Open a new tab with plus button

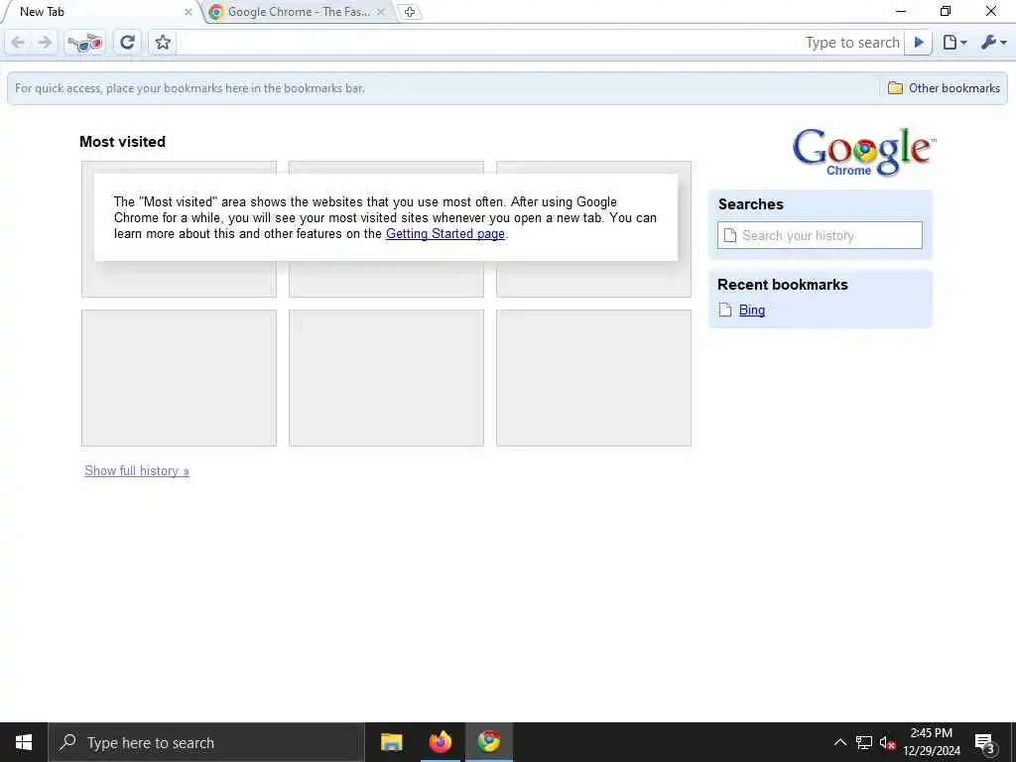(x=410, y=12)
